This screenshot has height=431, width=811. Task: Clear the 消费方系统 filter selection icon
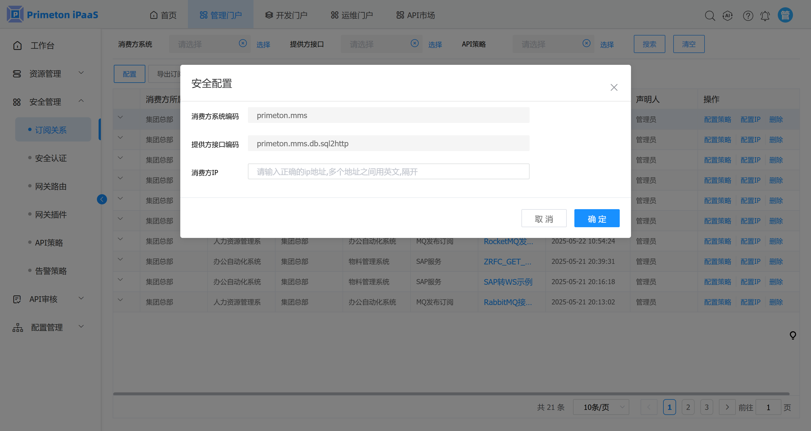(x=243, y=43)
